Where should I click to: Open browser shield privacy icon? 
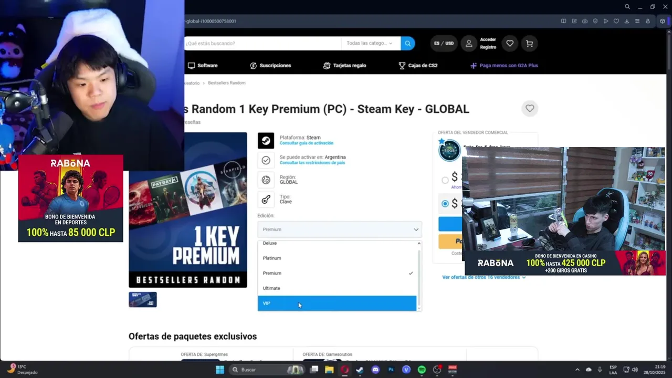(x=595, y=21)
